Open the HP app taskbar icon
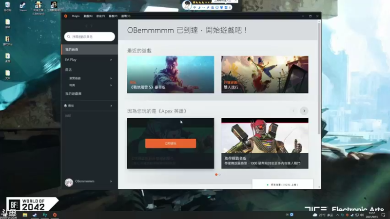The image size is (390, 219). (45, 215)
